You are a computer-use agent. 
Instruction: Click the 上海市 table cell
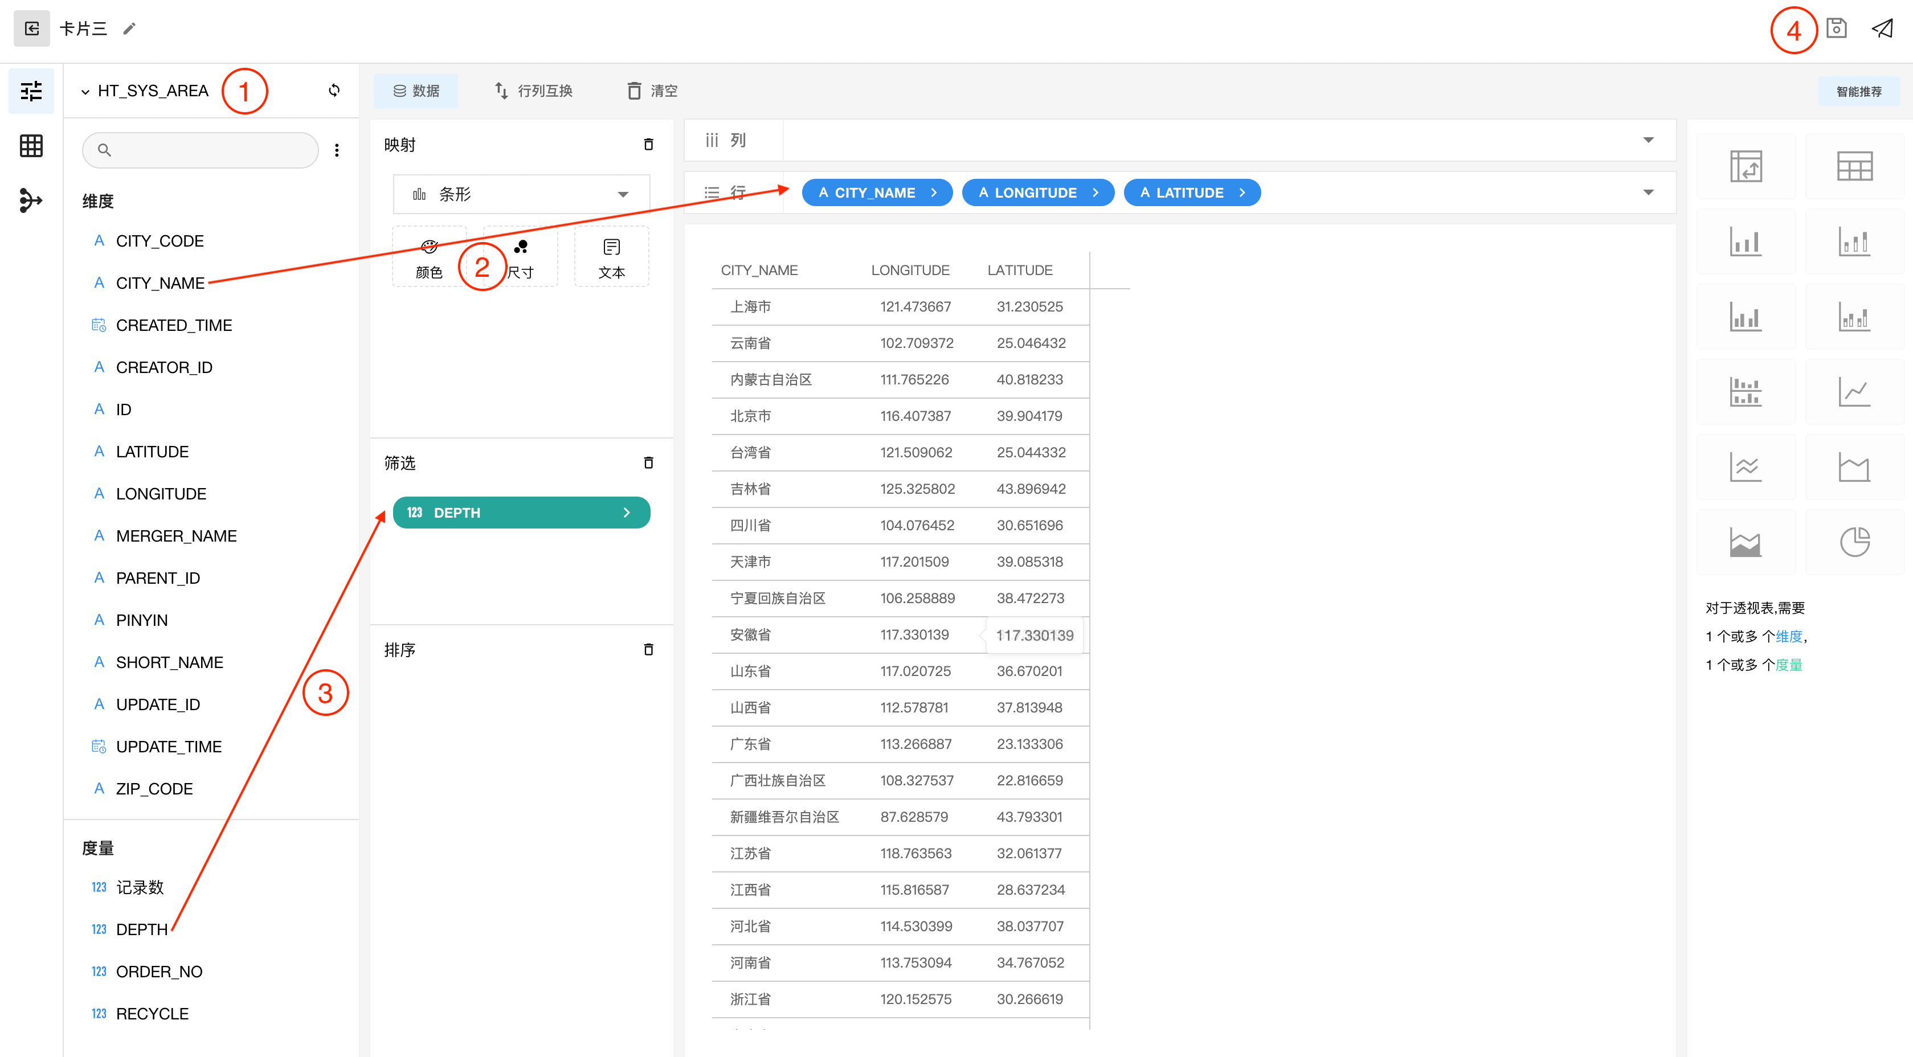click(x=751, y=306)
